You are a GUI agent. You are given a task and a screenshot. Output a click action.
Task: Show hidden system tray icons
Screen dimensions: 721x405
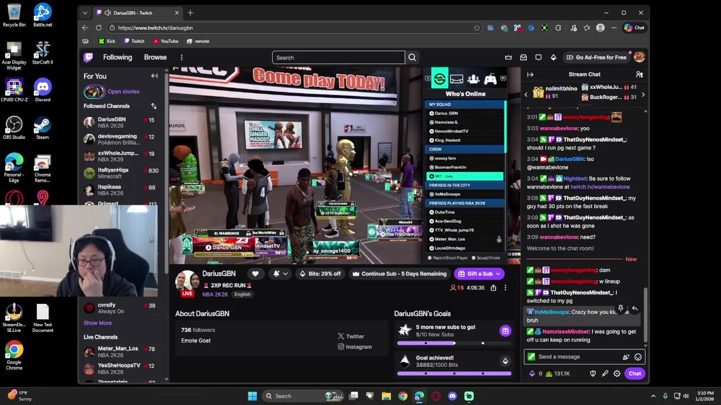pos(653,396)
